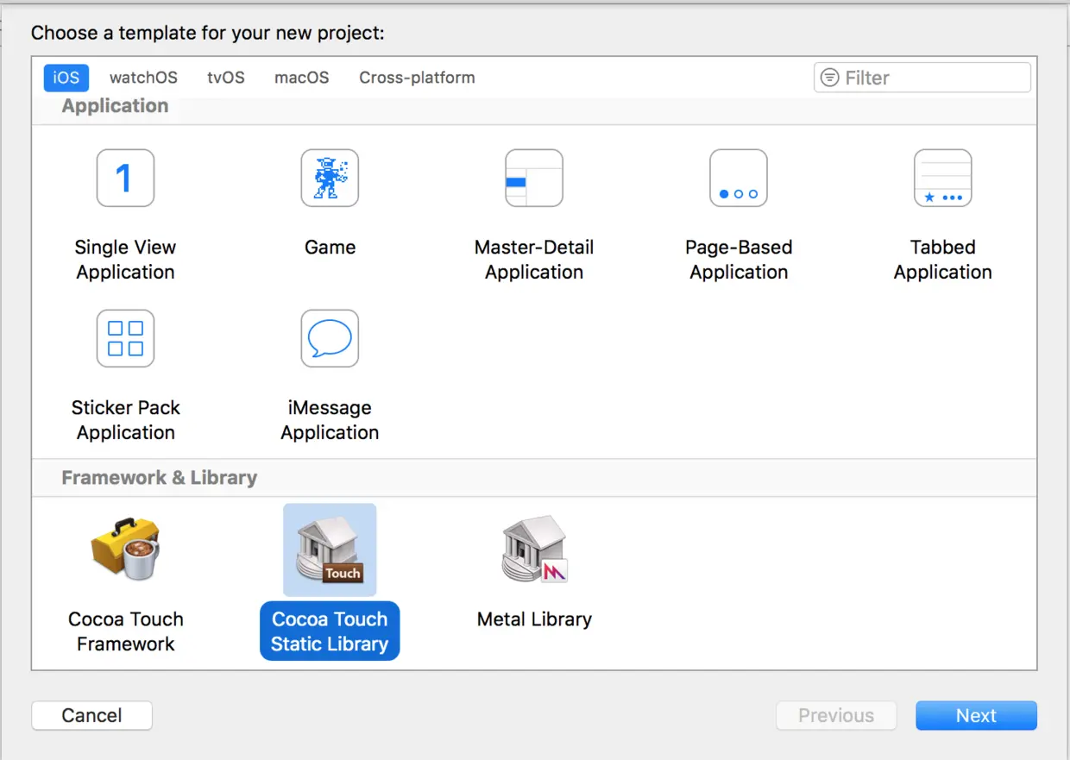This screenshot has height=760, width=1070.
Task: Click the Cocoa Touch Static Library label
Action: pyautogui.click(x=330, y=631)
